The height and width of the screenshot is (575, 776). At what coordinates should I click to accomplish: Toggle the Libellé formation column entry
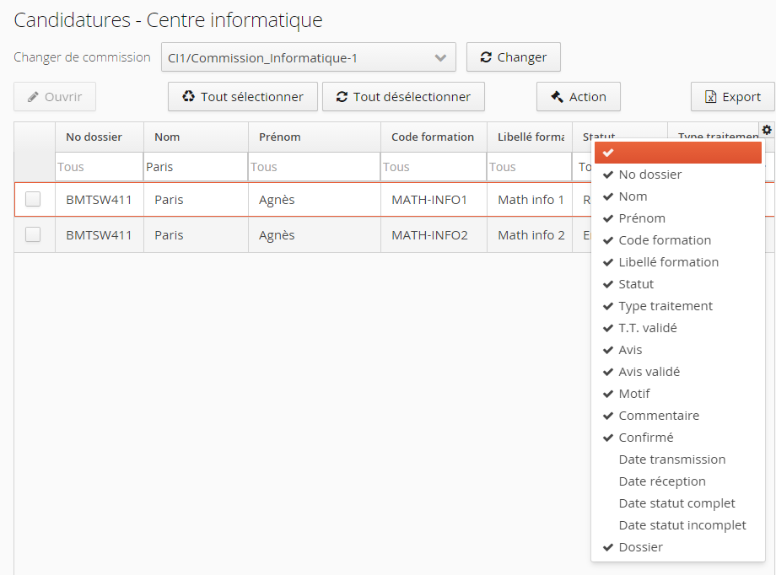(x=668, y=262)
